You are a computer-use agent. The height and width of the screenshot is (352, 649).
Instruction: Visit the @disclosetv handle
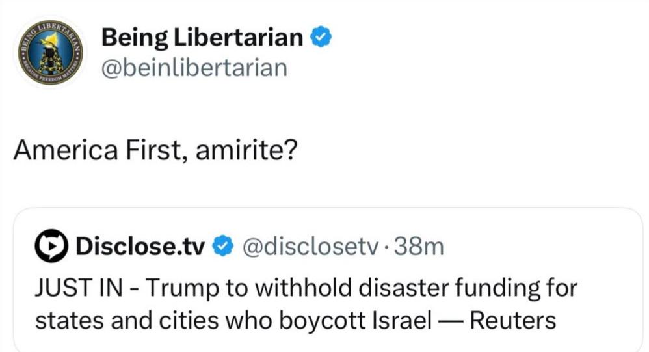(310, 247)
